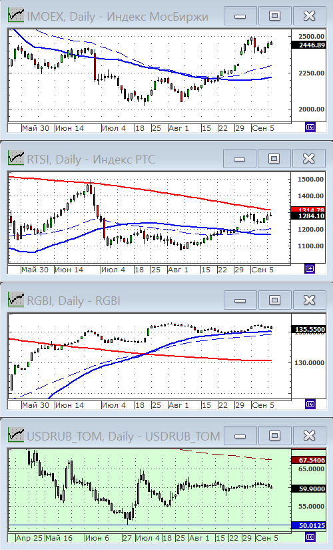Maximize the RTSI chart window

(274, 159)
